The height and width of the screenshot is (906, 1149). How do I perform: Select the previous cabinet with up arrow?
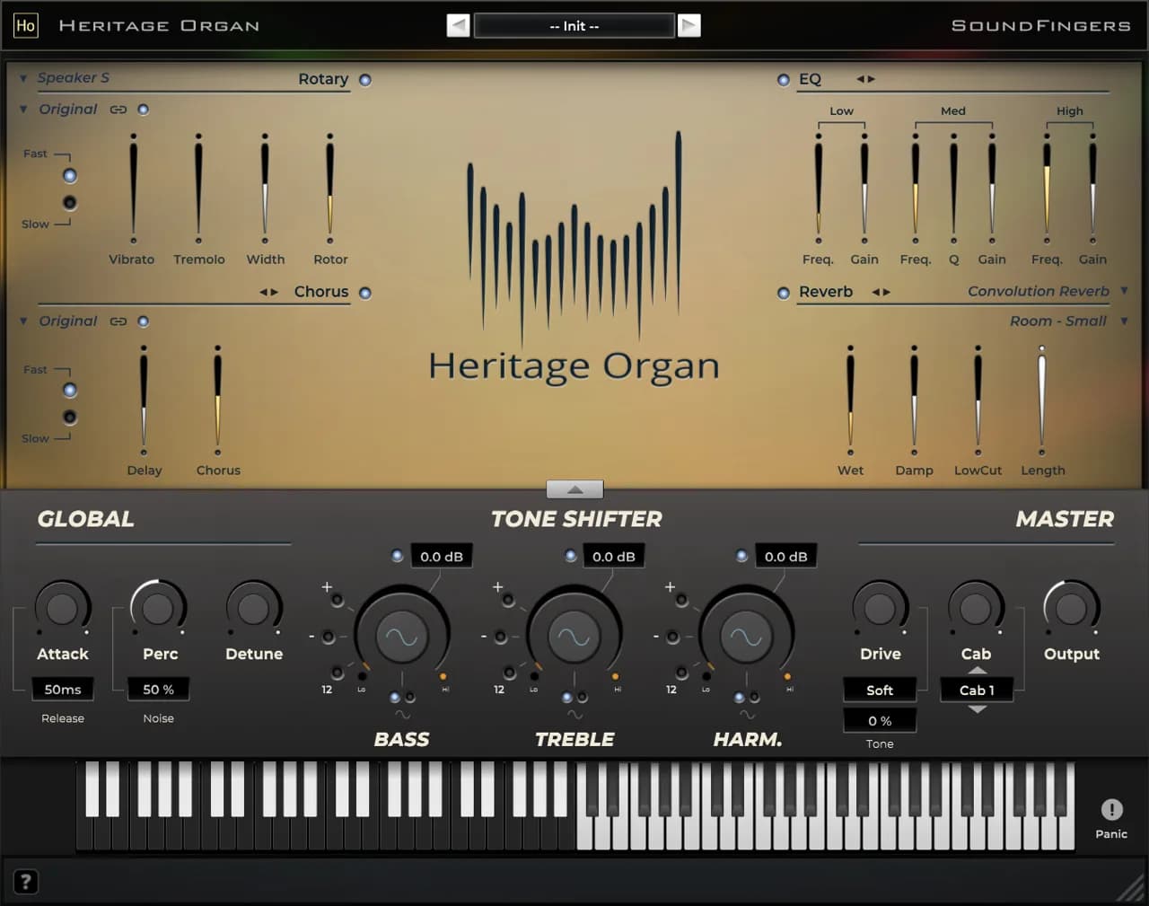pyautogui.click(x=977, y=671)
